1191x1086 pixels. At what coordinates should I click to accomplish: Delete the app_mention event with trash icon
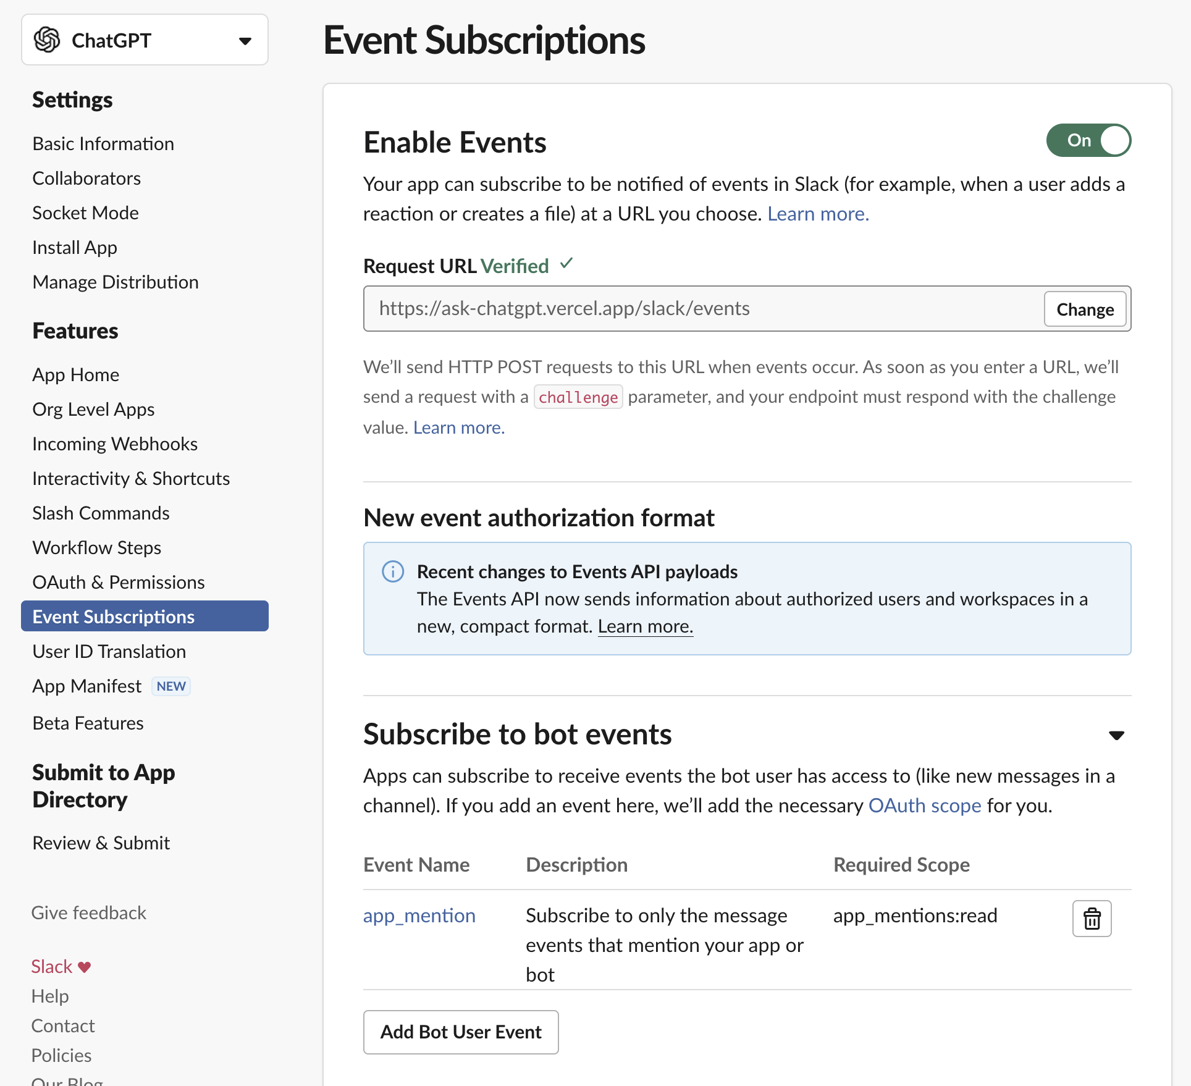pos(1092,919)
